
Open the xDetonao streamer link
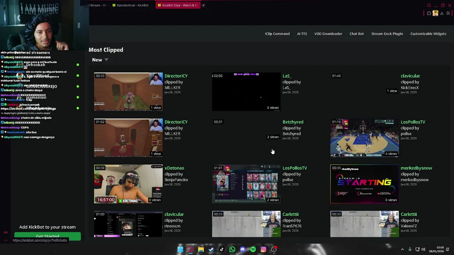[174, 168]
